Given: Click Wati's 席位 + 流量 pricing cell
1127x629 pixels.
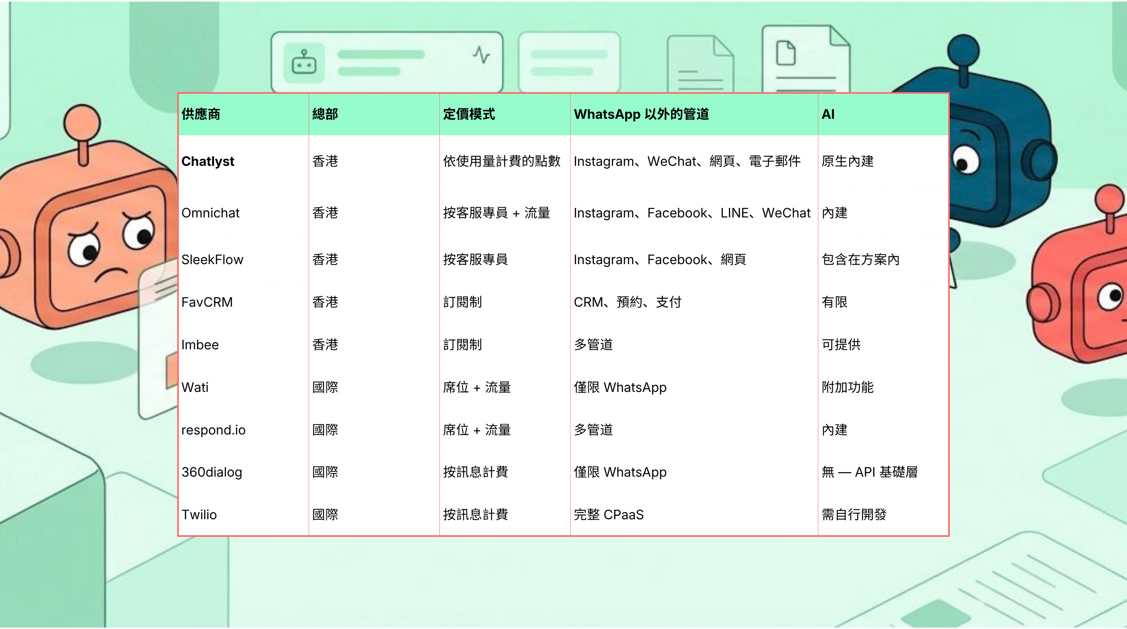Looking at the screenshot, I should (505, 387).
